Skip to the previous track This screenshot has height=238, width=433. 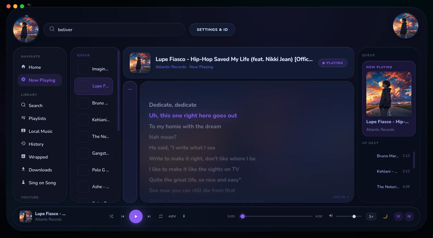pyautogui.click(x=123, y=216)
